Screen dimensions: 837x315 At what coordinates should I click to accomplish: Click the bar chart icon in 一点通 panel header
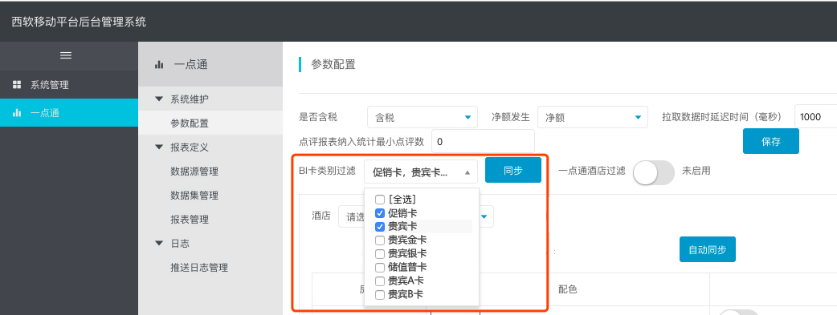158,64
